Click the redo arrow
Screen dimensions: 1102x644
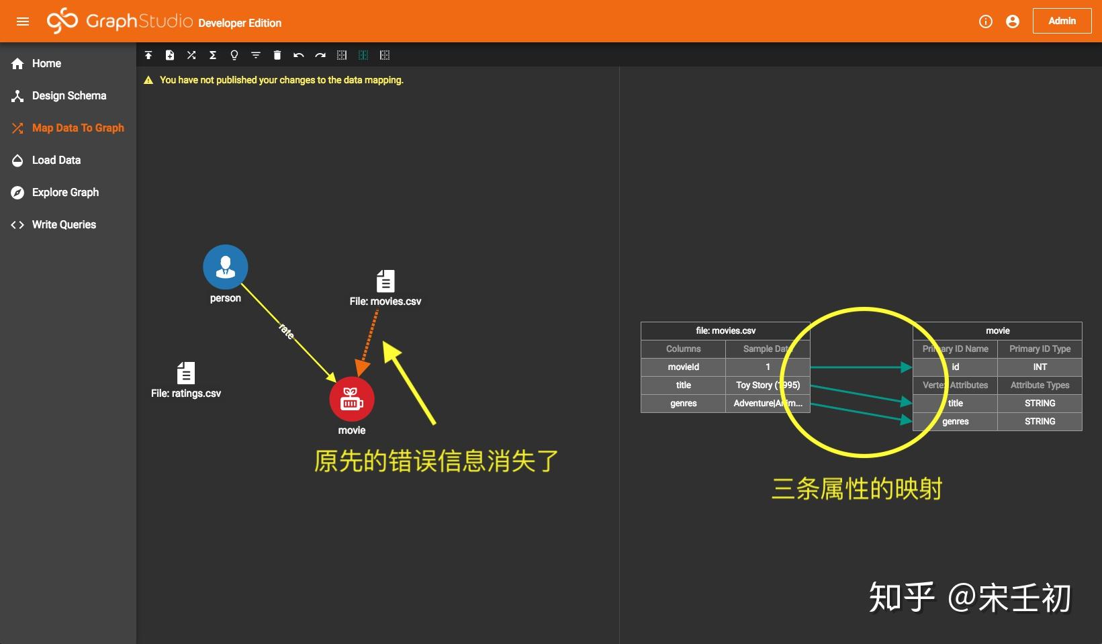pyautogui.click(x=320, y=55)
